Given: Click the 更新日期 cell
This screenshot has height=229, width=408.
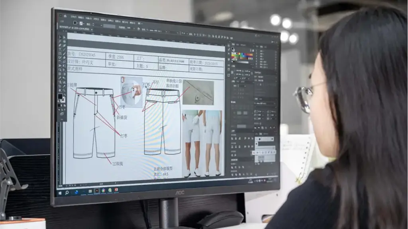Looking at the screenshot, I should point(206,69).
